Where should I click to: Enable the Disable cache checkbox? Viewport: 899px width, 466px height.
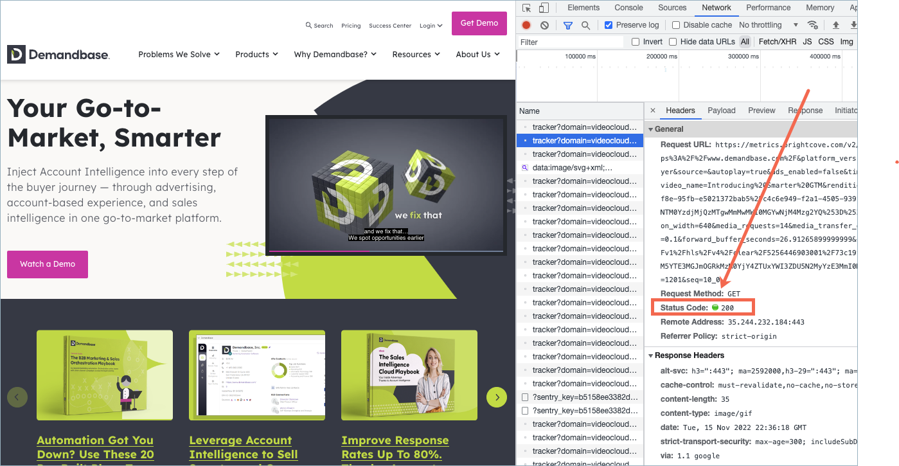[x=676, y=25]
